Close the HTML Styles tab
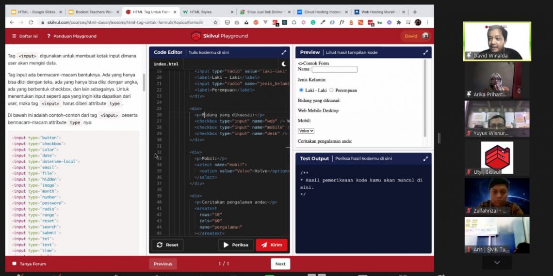The height and width of the screenshot is (276, 553). click(232, 12)
